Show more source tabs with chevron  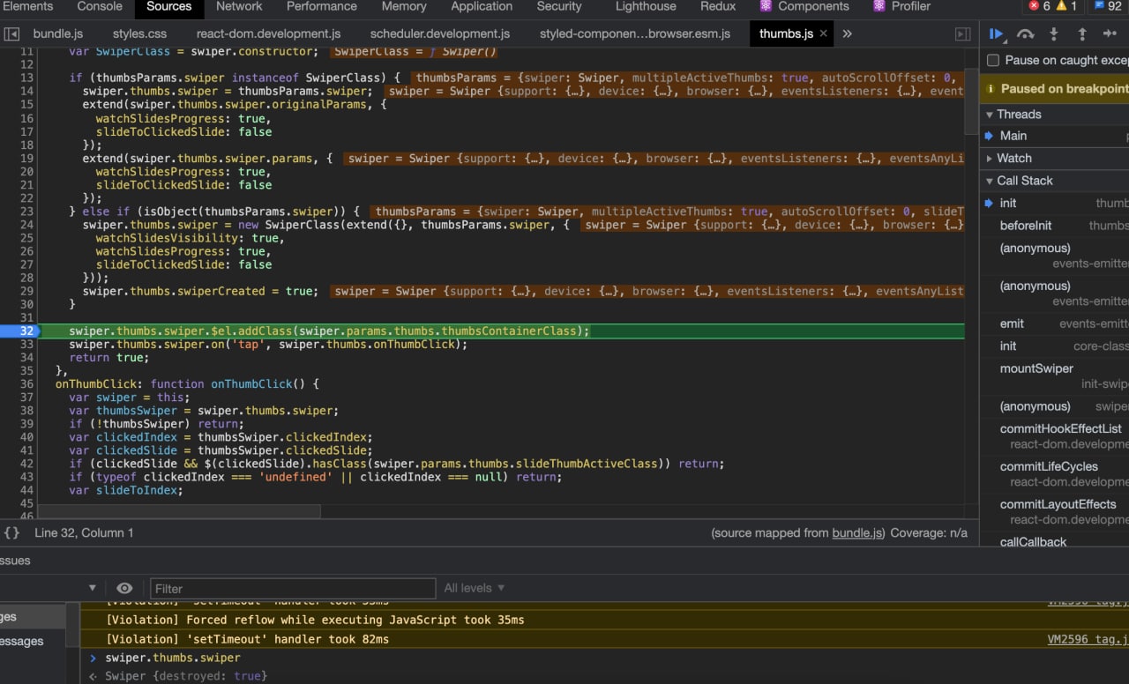[847, 34]
